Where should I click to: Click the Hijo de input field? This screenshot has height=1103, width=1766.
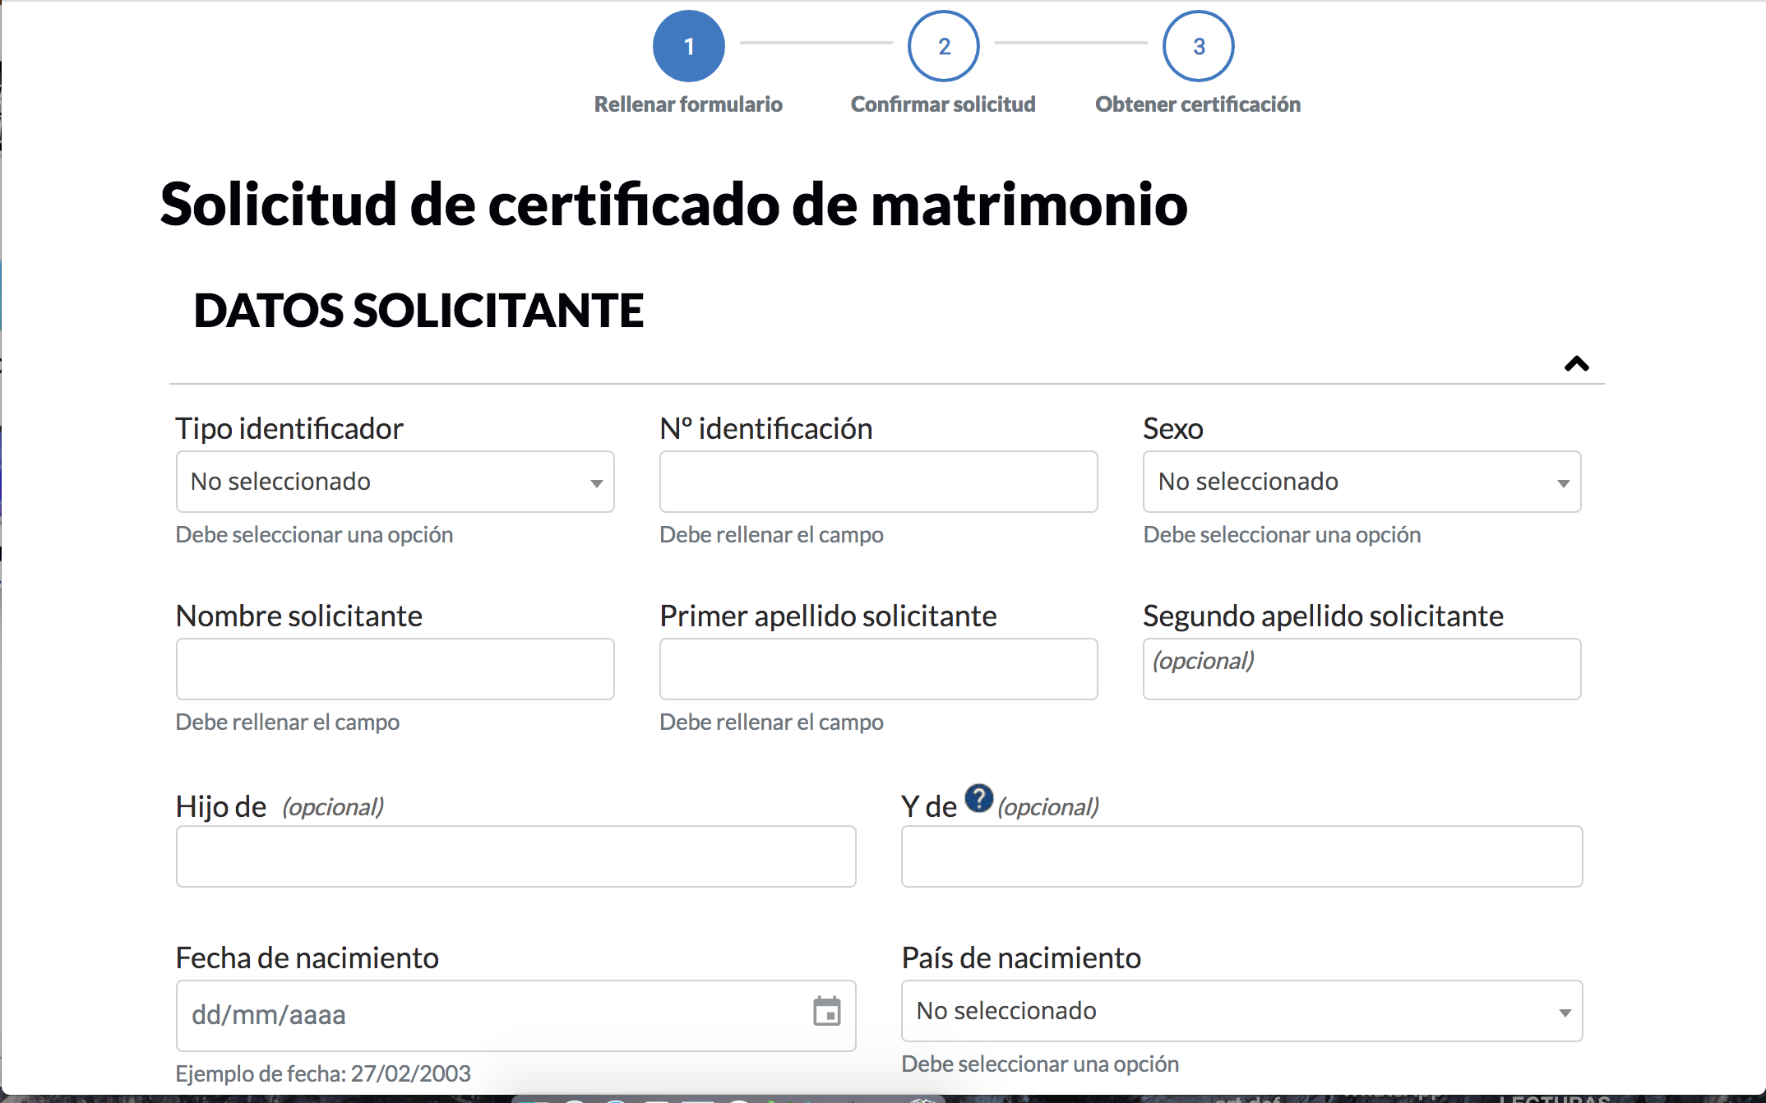[516, 856]
